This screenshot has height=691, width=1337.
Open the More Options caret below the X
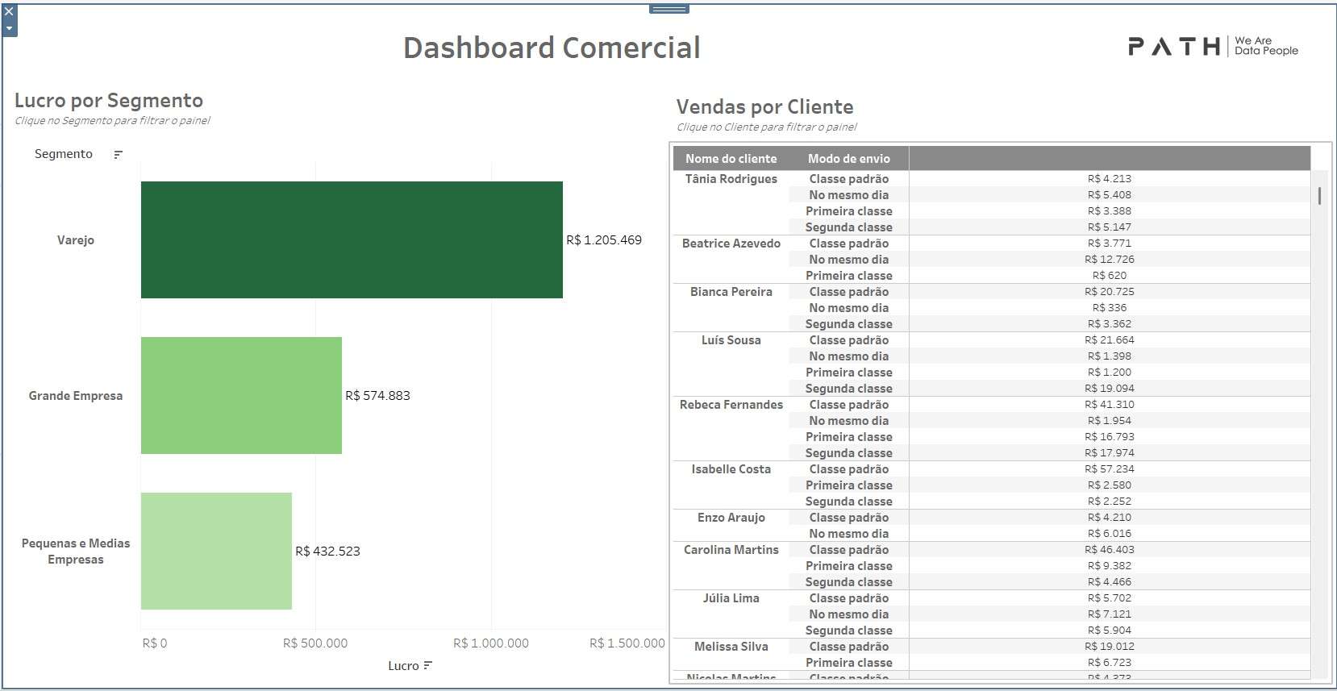pyautogui.click(x=9, y=28)
